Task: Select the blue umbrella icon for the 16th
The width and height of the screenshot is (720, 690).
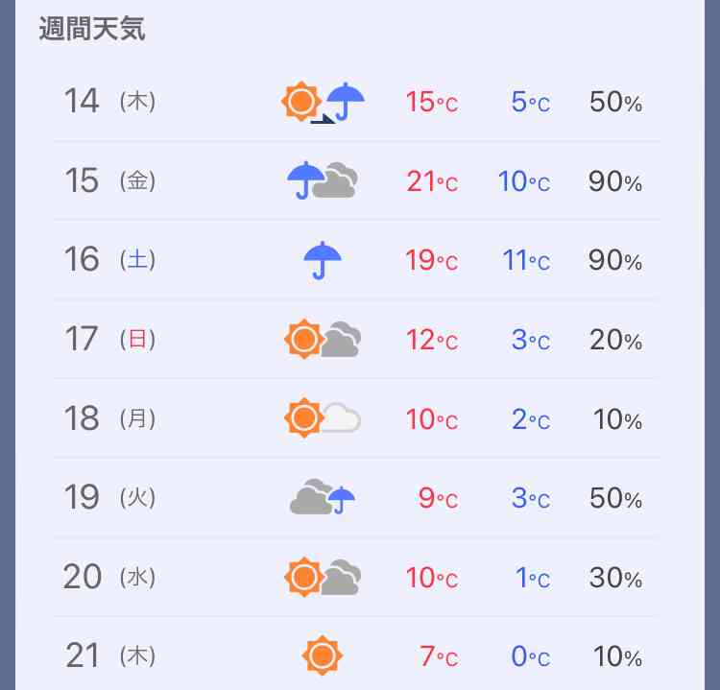Action: coord(323,260)
